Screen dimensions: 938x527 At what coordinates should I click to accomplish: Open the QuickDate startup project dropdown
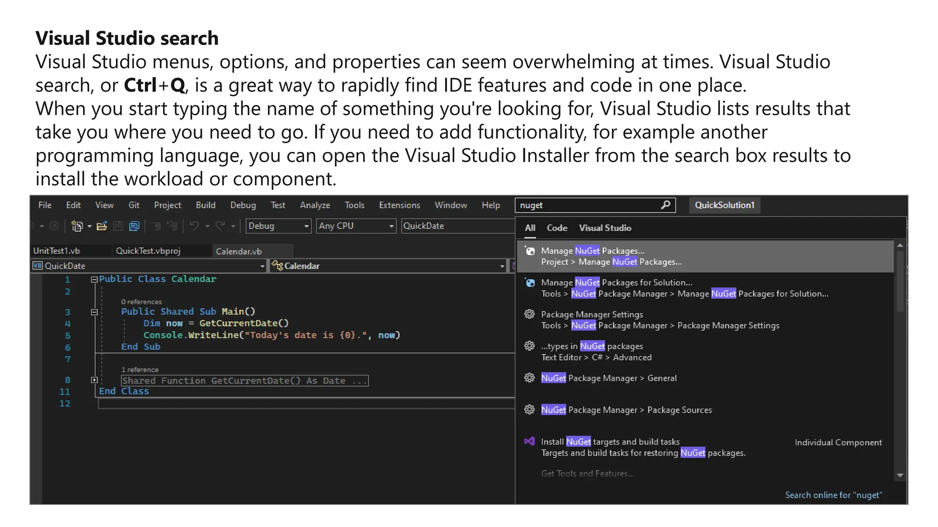pos(458,226)
